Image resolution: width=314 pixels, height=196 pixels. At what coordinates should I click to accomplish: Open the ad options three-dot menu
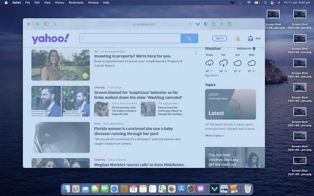click(x=196, y=53)
